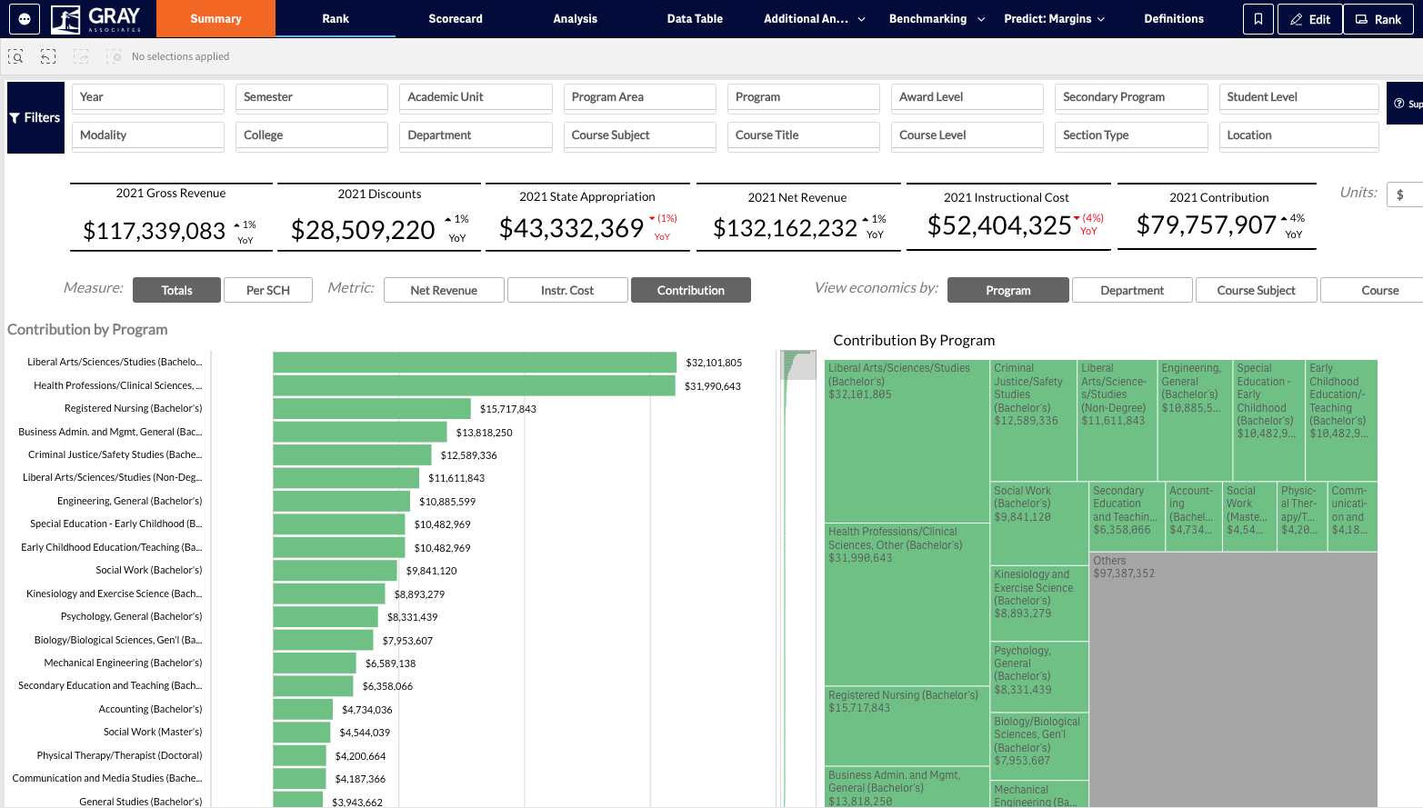Open the Academic Unit filter

(476, 97)
